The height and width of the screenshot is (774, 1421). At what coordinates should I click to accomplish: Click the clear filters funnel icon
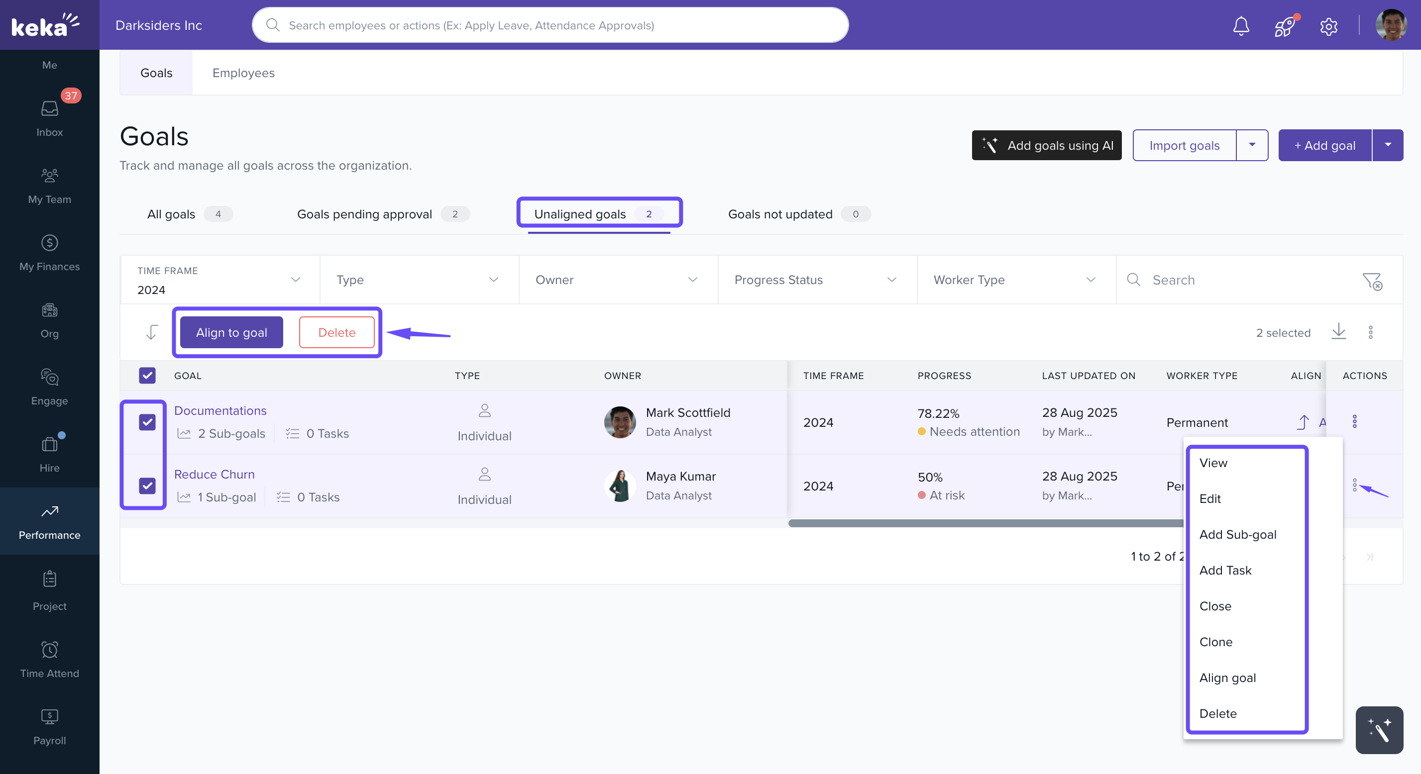pos(1372,281)
